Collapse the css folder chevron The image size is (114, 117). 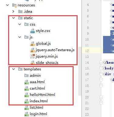[20, 24]
